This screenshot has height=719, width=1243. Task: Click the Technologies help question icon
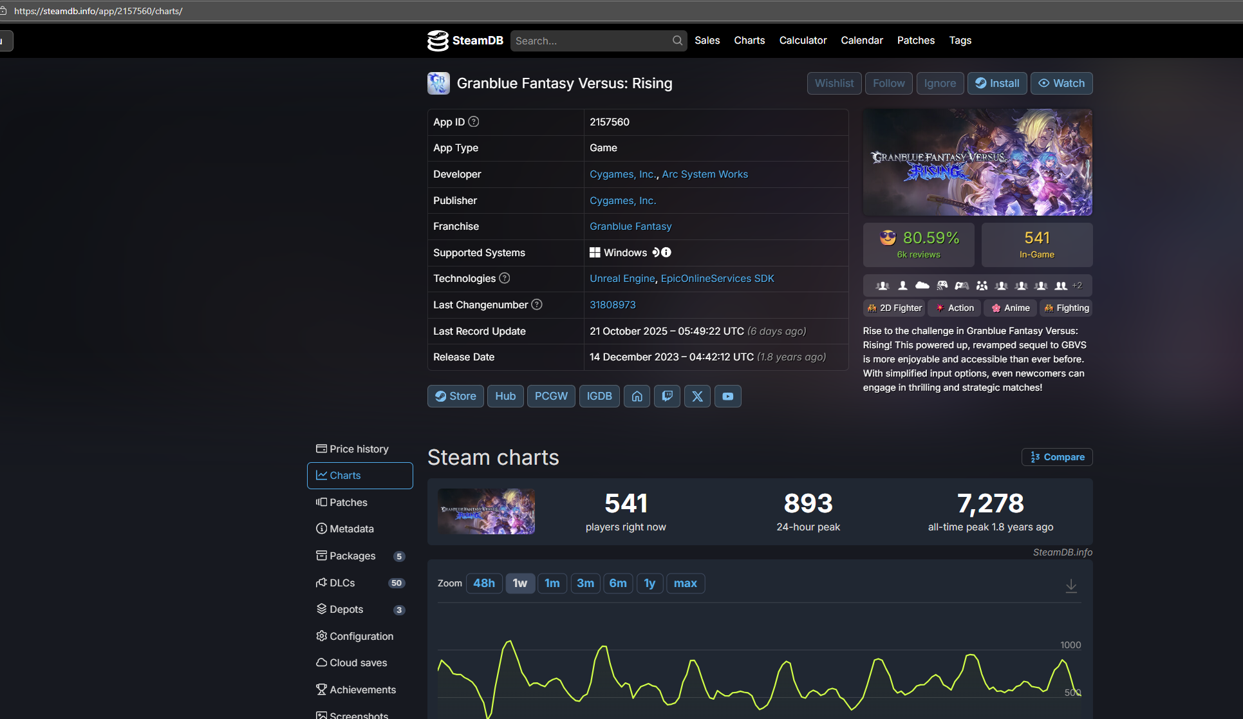coord(505,278)
